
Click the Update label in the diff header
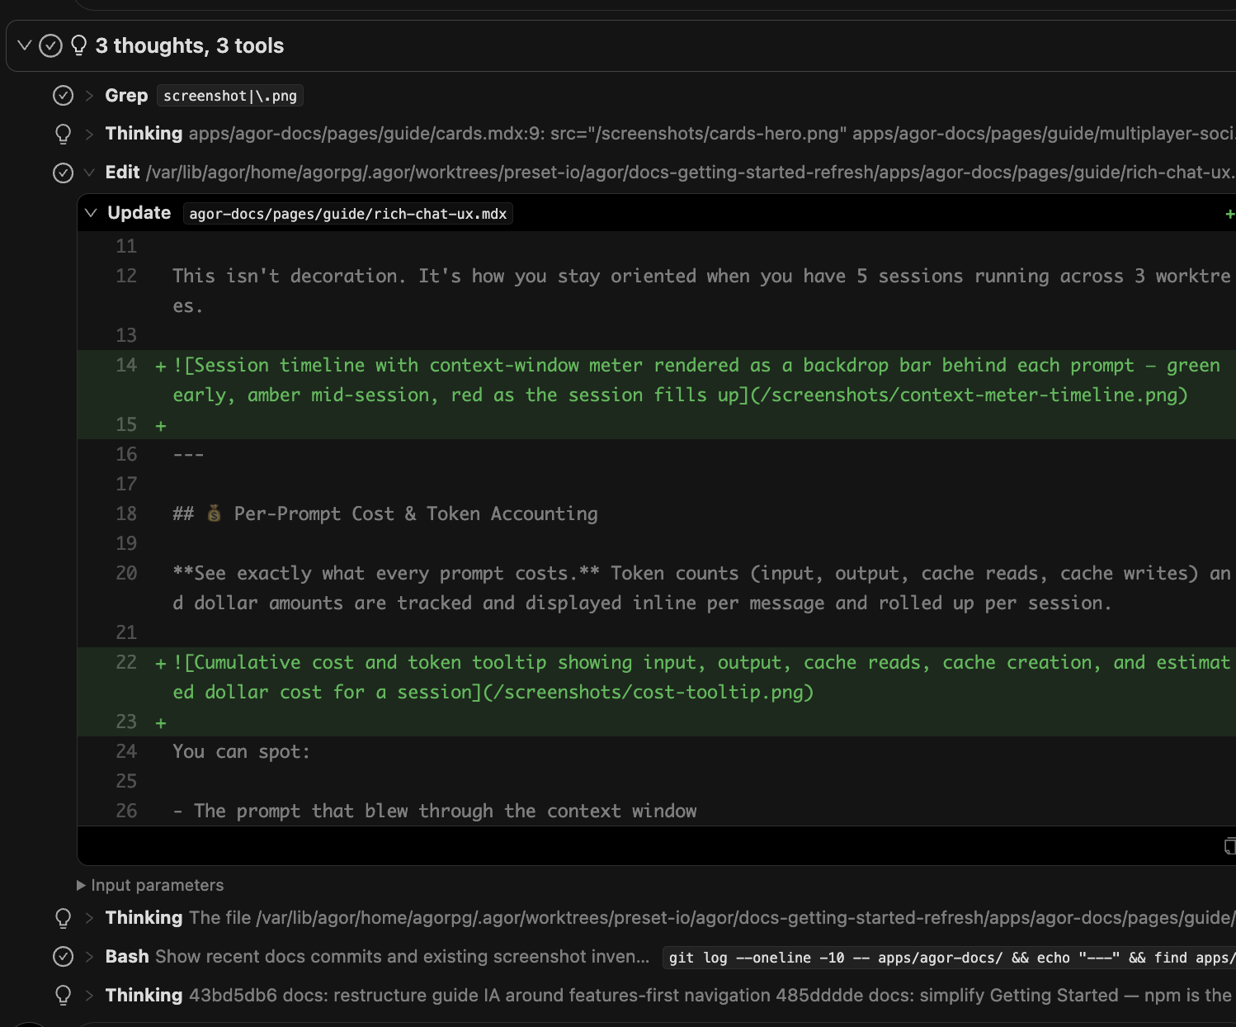coord(139,213)
